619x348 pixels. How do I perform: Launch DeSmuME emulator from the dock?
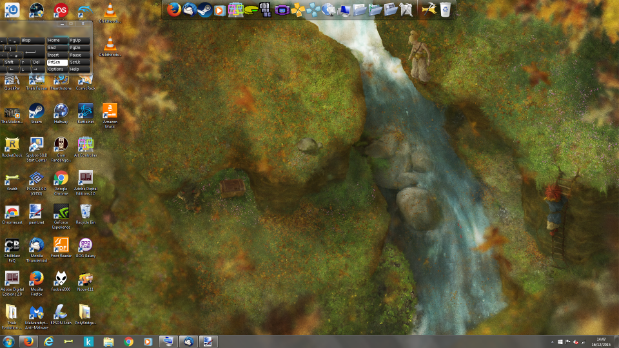(265, 10)
